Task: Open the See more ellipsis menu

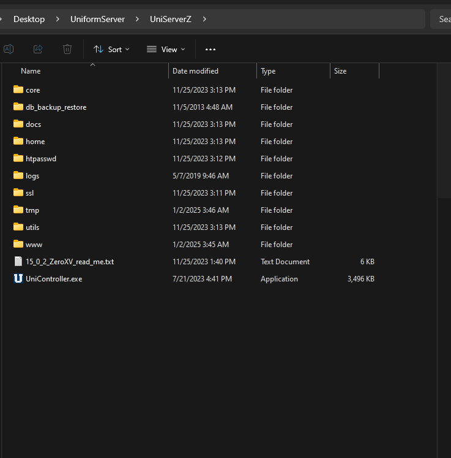Action: 210,50
